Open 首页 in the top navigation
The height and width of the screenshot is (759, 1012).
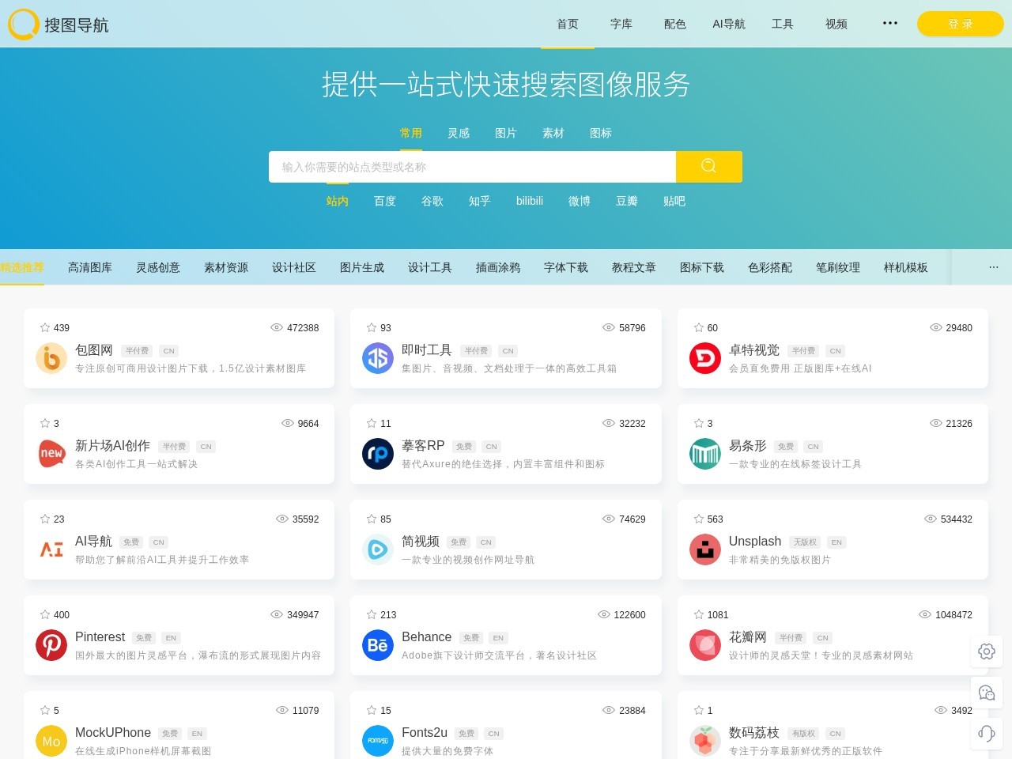(568, 24)
